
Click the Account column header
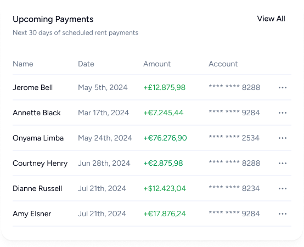(x=223, y=64)
